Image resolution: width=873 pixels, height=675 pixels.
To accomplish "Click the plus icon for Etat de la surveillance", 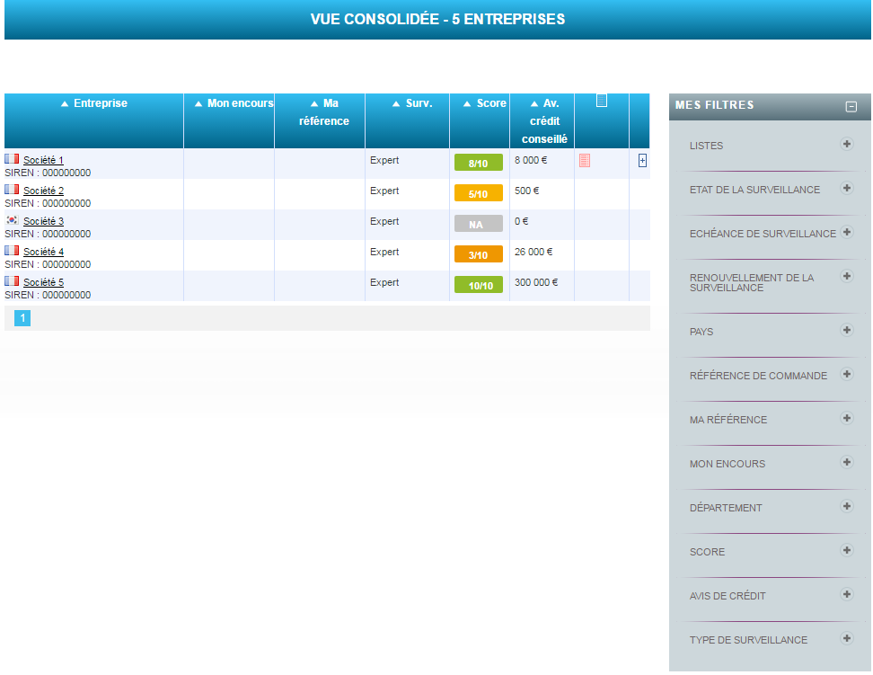I will 846,189.
